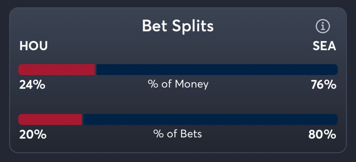Screen dimensions: 356x162
Task: Click red HOU segment of money bar
Action: 56,70
